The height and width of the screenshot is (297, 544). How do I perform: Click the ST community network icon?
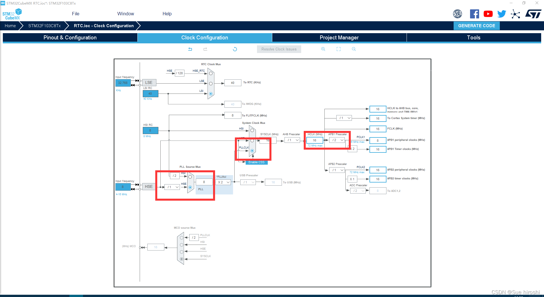[x=515, y=14]
